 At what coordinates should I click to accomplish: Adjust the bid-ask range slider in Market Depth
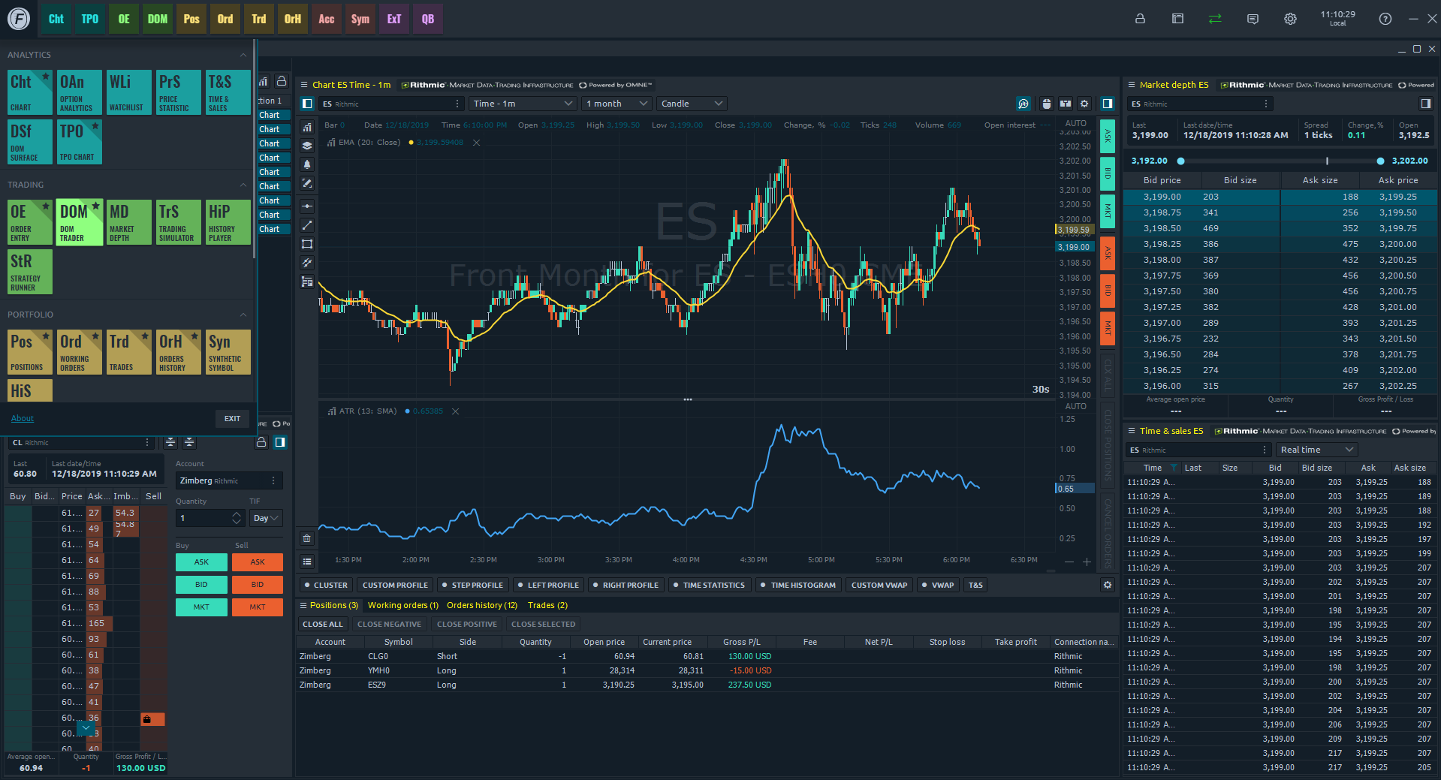click(1279, 160)
